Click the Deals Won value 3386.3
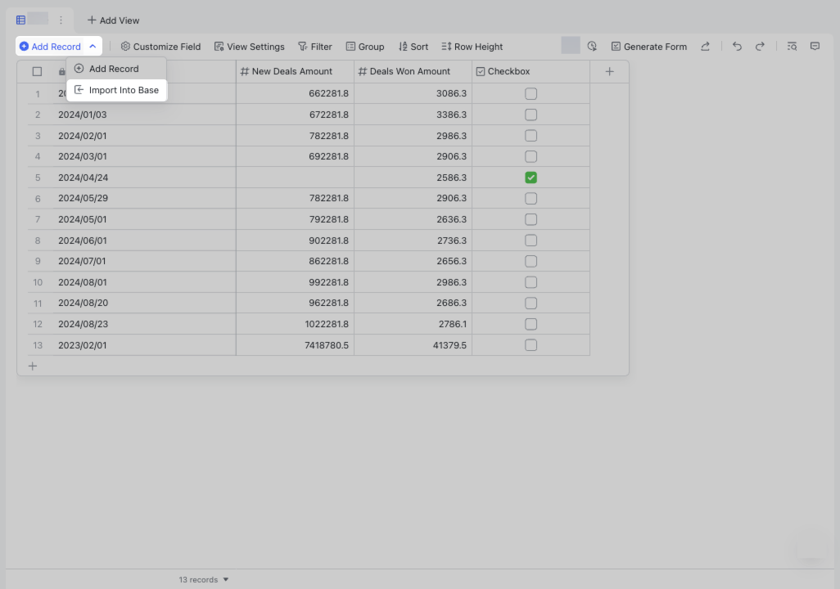The width and height of the screenshot is (840, 589). [413, 115]
